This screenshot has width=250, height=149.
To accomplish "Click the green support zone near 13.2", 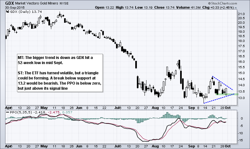I will (227, 94).
